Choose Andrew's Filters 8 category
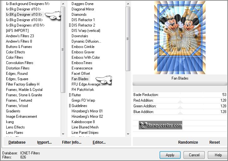The height and width of the screenshot is (161, 228). (19, 41)
